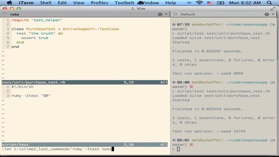Click the 07:59 prompt timestamp
Viewport: 279px width, 157px height.
[183, 24]
